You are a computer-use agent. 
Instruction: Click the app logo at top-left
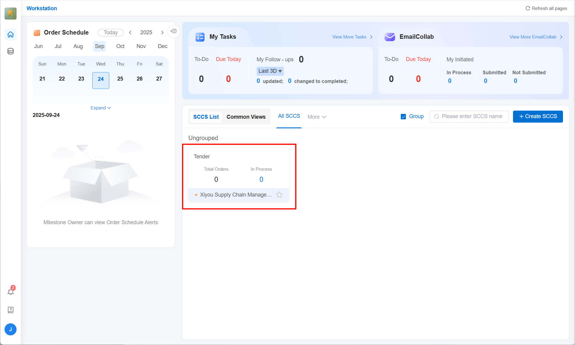[11, 14]
